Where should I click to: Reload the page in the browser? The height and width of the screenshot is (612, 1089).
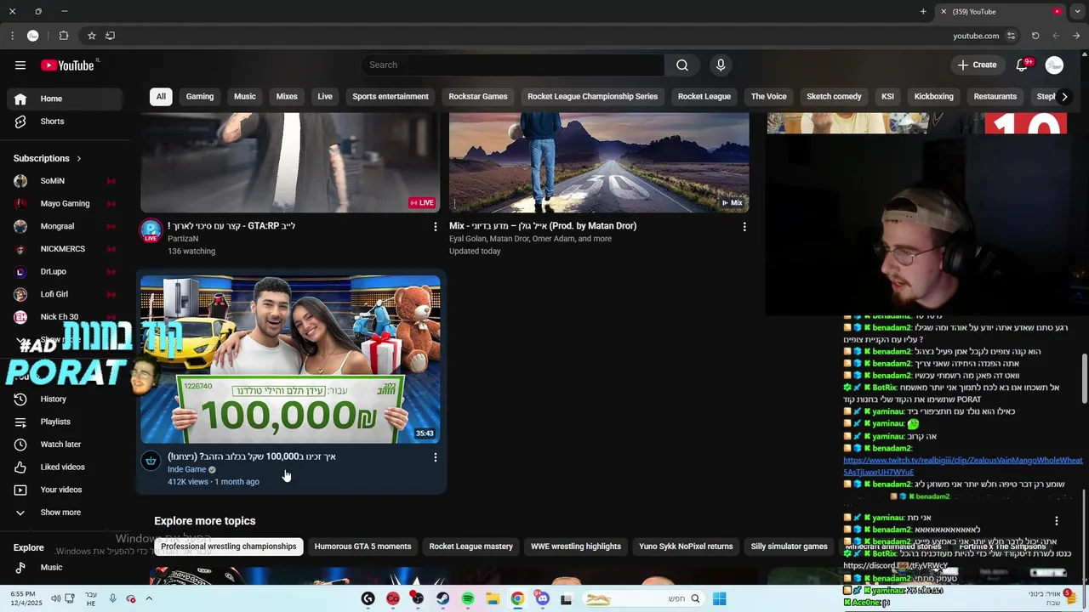(1035, 36)
